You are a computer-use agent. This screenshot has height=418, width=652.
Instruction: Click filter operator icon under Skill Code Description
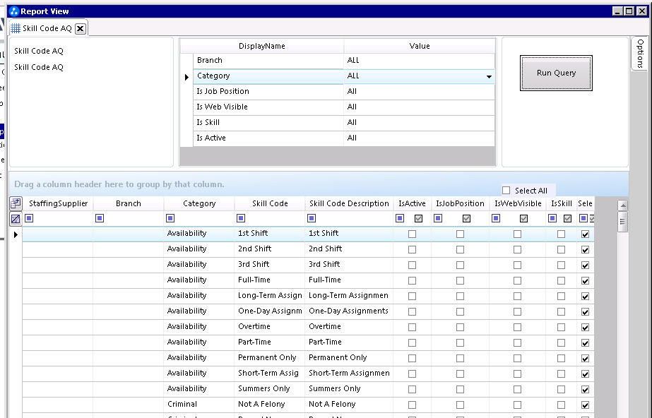pyautogui.click(x=312, y=219)
